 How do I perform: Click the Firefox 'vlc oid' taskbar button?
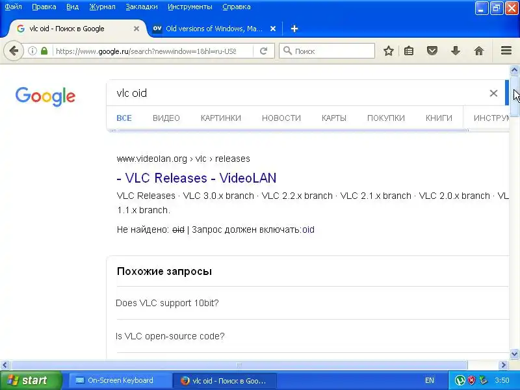click(x=224, y=380)
